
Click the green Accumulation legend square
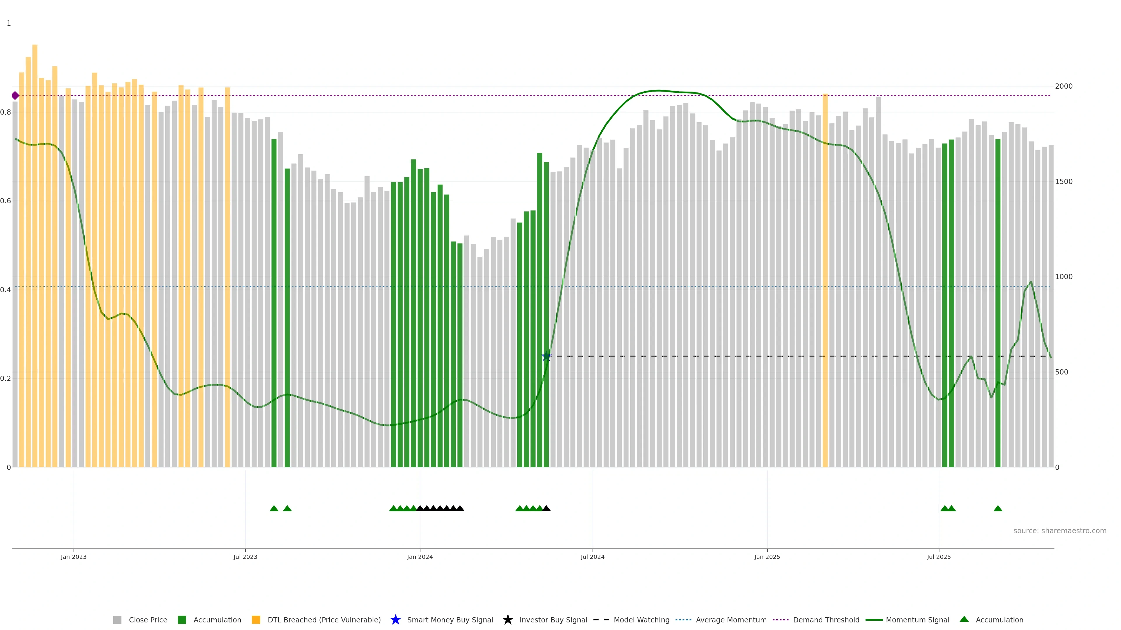pos(182,619)
